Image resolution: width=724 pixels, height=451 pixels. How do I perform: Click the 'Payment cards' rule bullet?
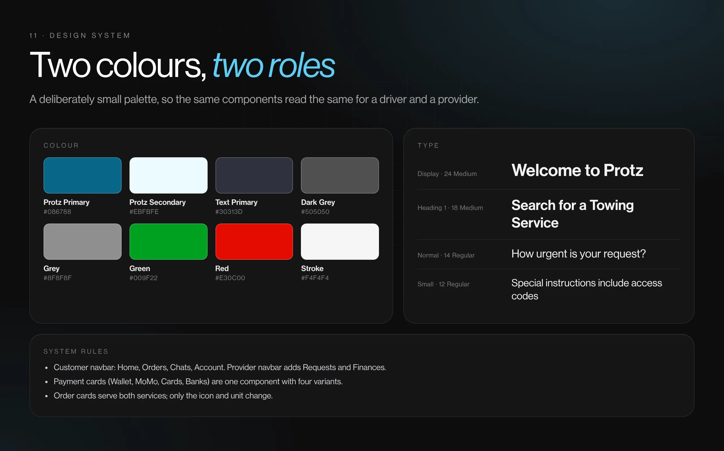coord(198,382)
